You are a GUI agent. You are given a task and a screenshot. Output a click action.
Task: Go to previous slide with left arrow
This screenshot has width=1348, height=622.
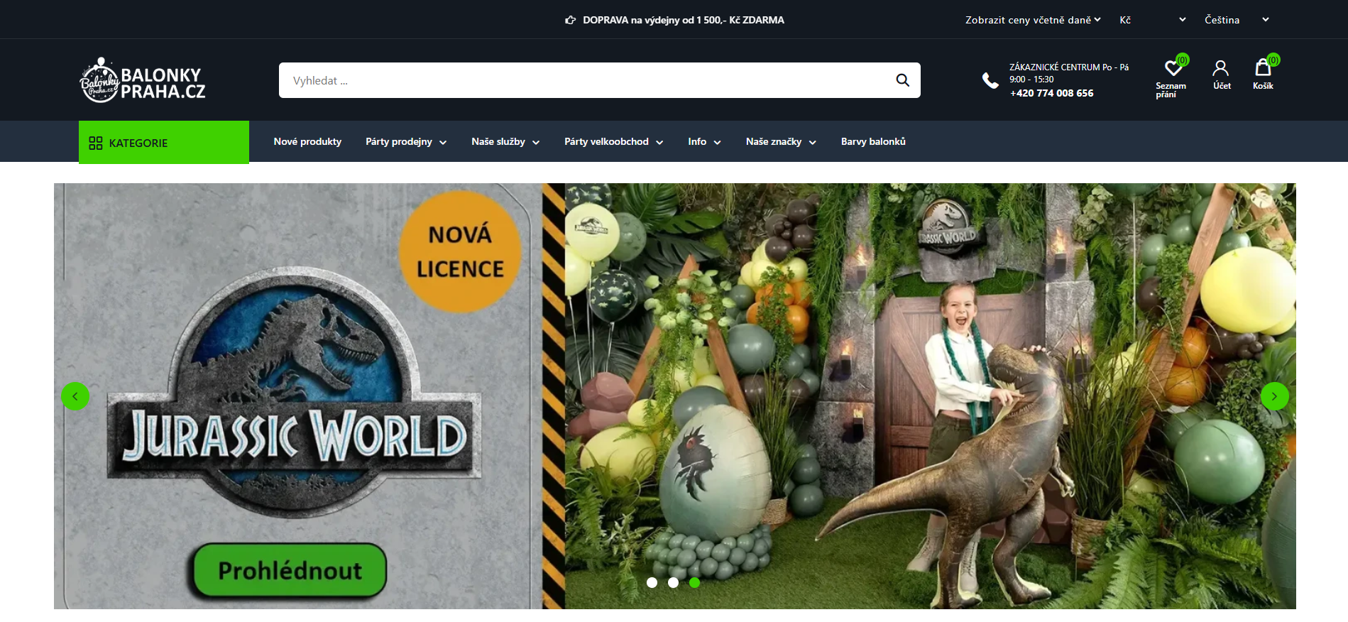[x=75, y=396]
